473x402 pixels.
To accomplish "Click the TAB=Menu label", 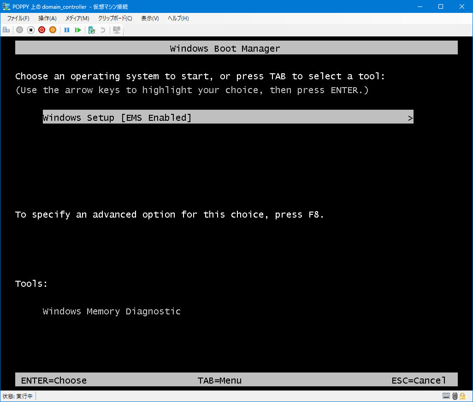I will tap(219, 380).
